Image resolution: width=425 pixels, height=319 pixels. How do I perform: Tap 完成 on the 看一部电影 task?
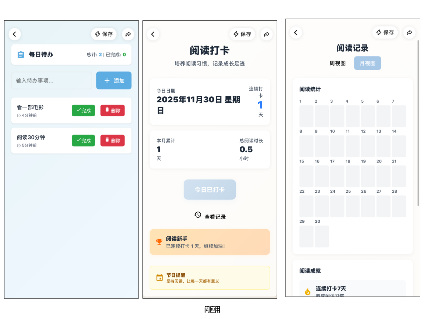pyautogui.click(x=83, y=111)
